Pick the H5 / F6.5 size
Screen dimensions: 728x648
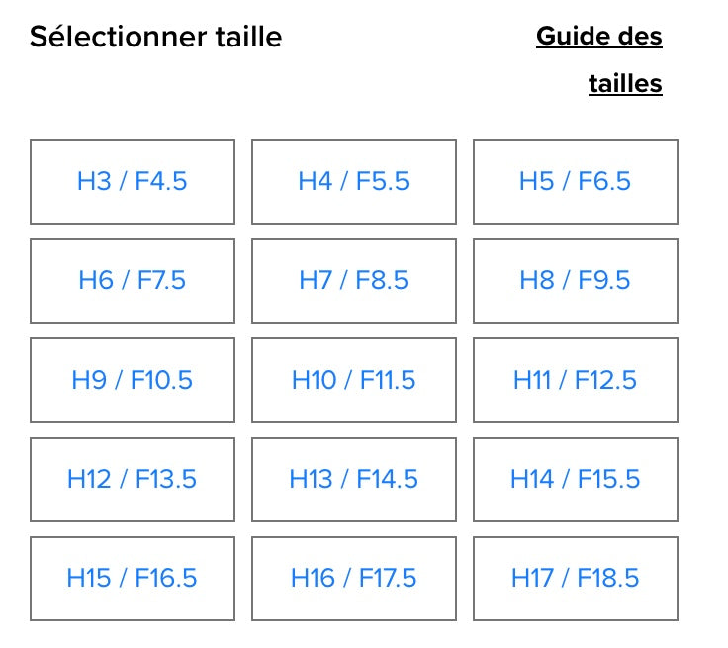576,182
